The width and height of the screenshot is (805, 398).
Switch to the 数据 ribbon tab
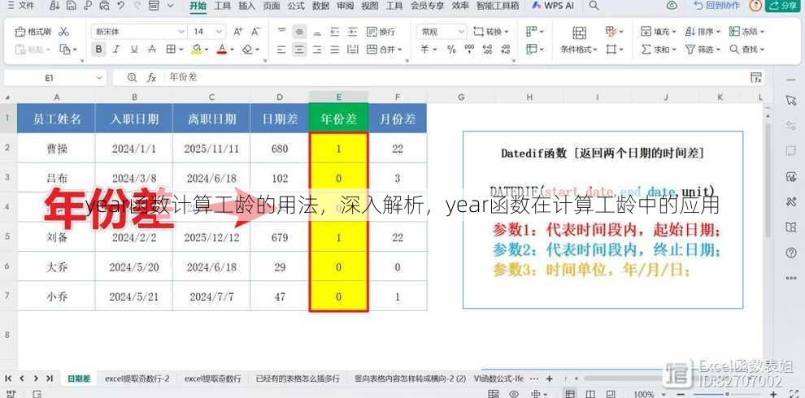[321, 6]
